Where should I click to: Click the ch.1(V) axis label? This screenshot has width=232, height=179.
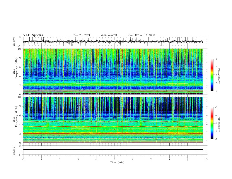tap(14, 42)
